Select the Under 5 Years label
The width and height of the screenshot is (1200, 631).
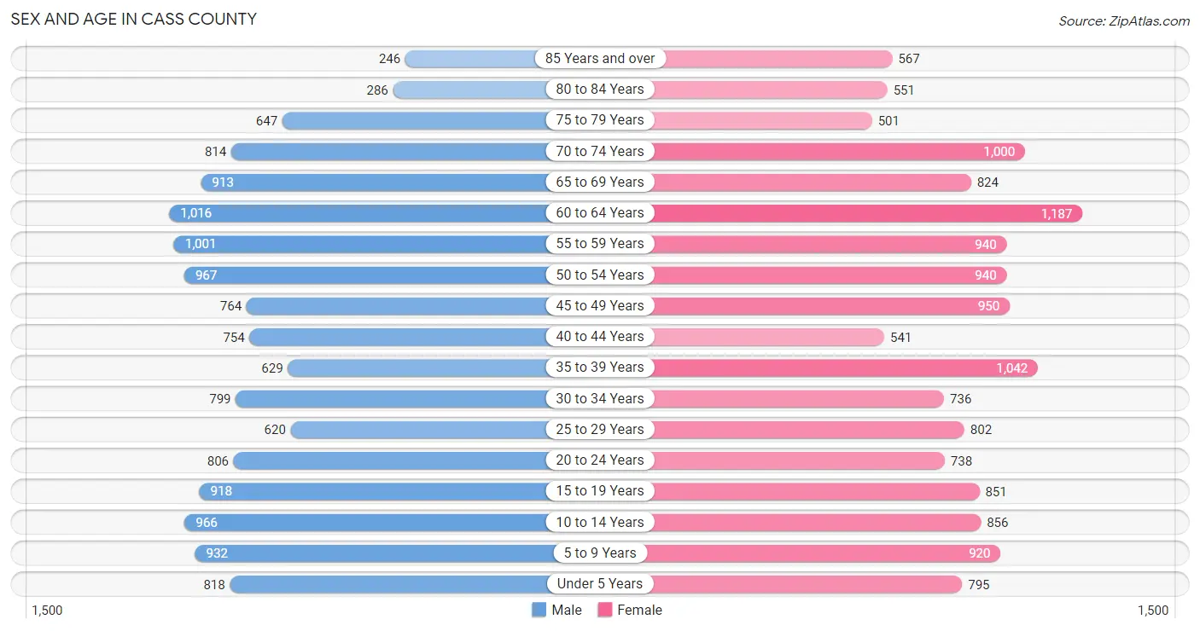600,584
